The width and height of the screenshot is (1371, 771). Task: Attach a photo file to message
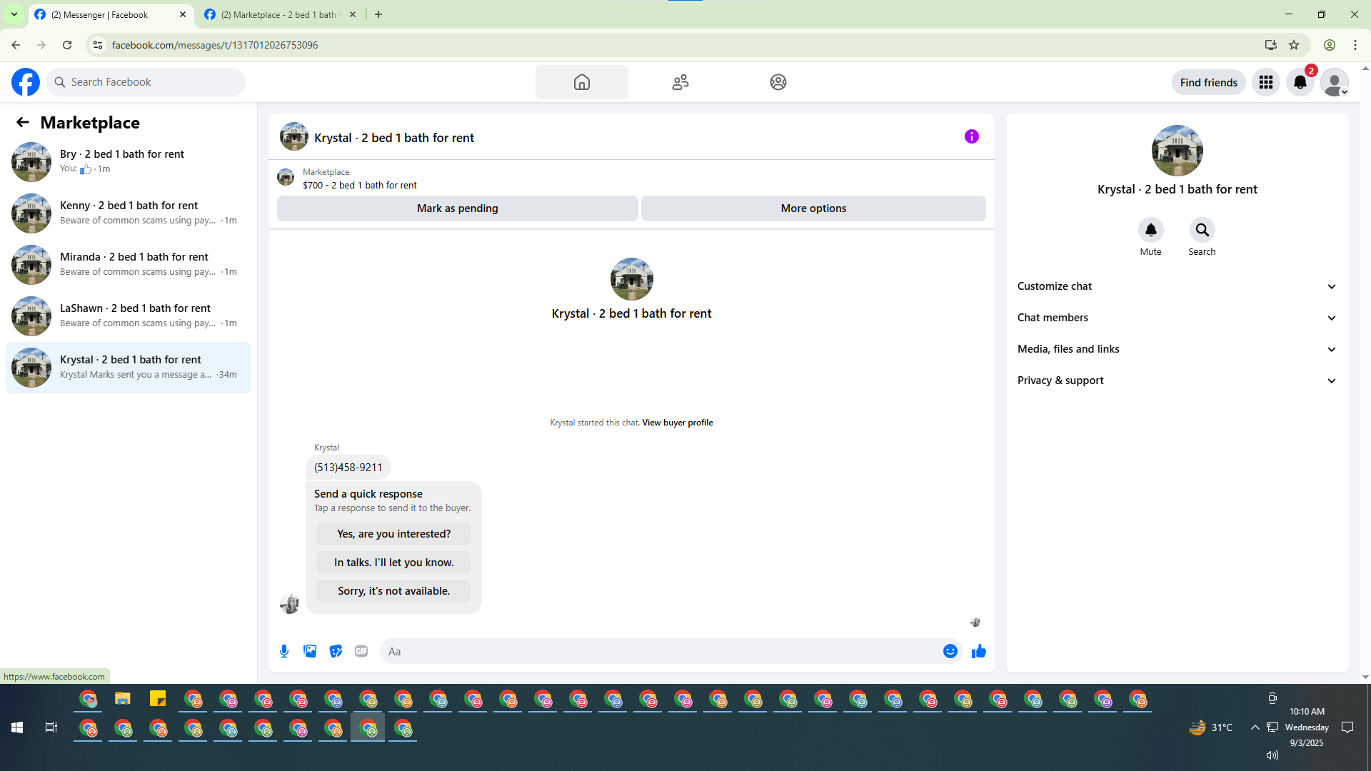310,651
